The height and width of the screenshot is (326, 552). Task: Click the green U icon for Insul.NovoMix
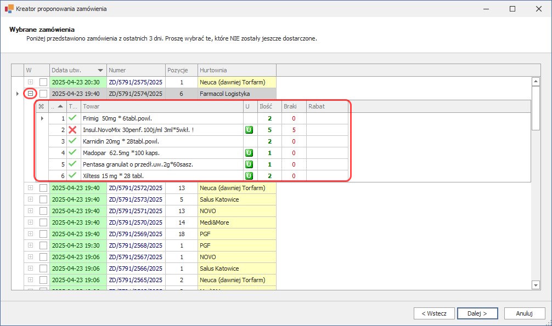coord(249,130)
